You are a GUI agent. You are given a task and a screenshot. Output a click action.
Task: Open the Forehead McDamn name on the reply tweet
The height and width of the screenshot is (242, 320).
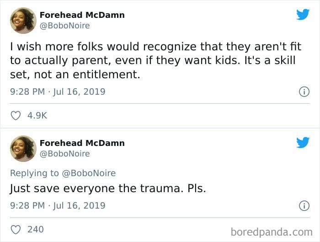82,143
